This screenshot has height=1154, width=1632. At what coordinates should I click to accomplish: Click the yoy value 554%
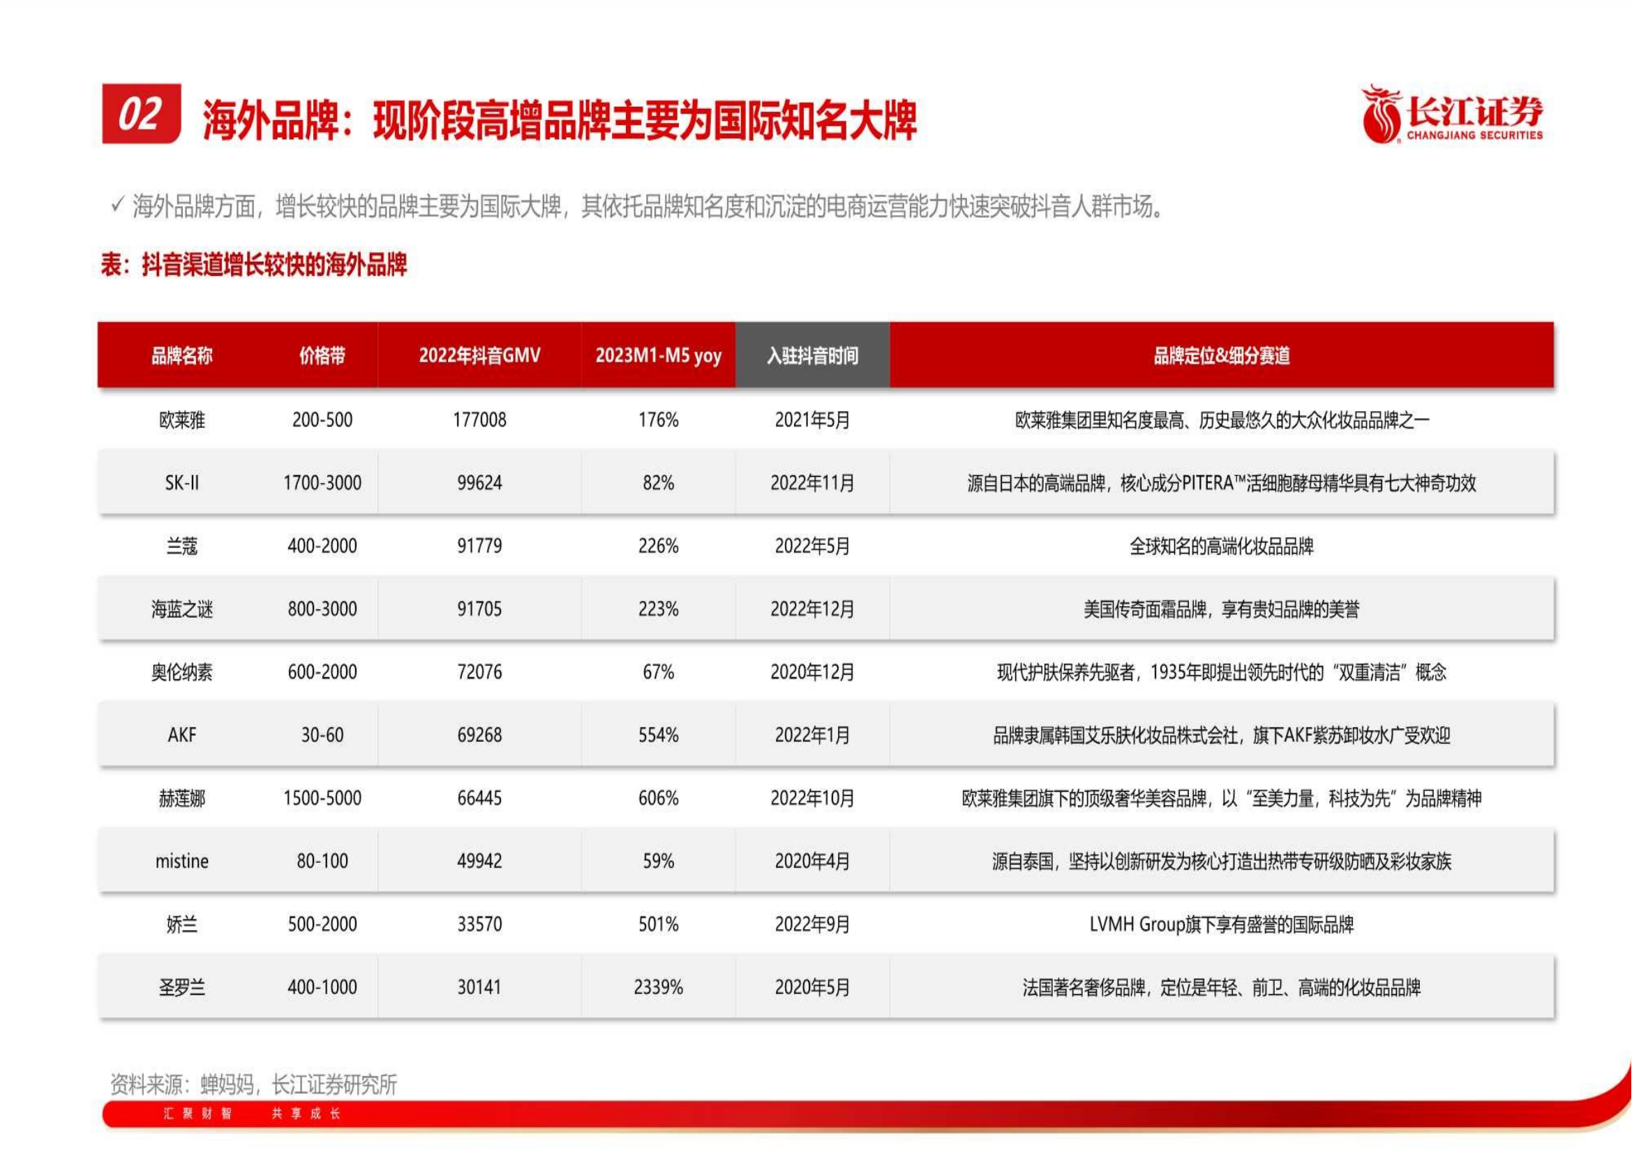pos(658,735)
